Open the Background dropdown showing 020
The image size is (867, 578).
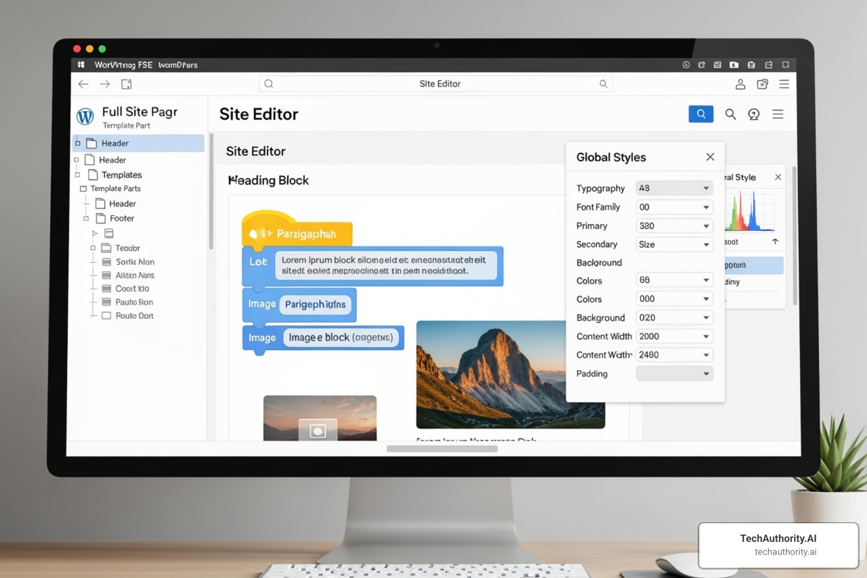pos(675,317)
